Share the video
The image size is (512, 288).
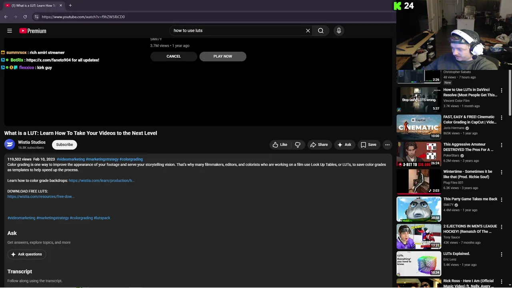click(x=319, y=145)
